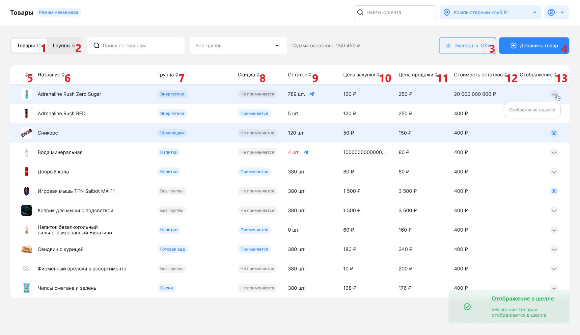Click the Буратино drink bottle image
Screen dimensions: 580x335
pos(27,230)
